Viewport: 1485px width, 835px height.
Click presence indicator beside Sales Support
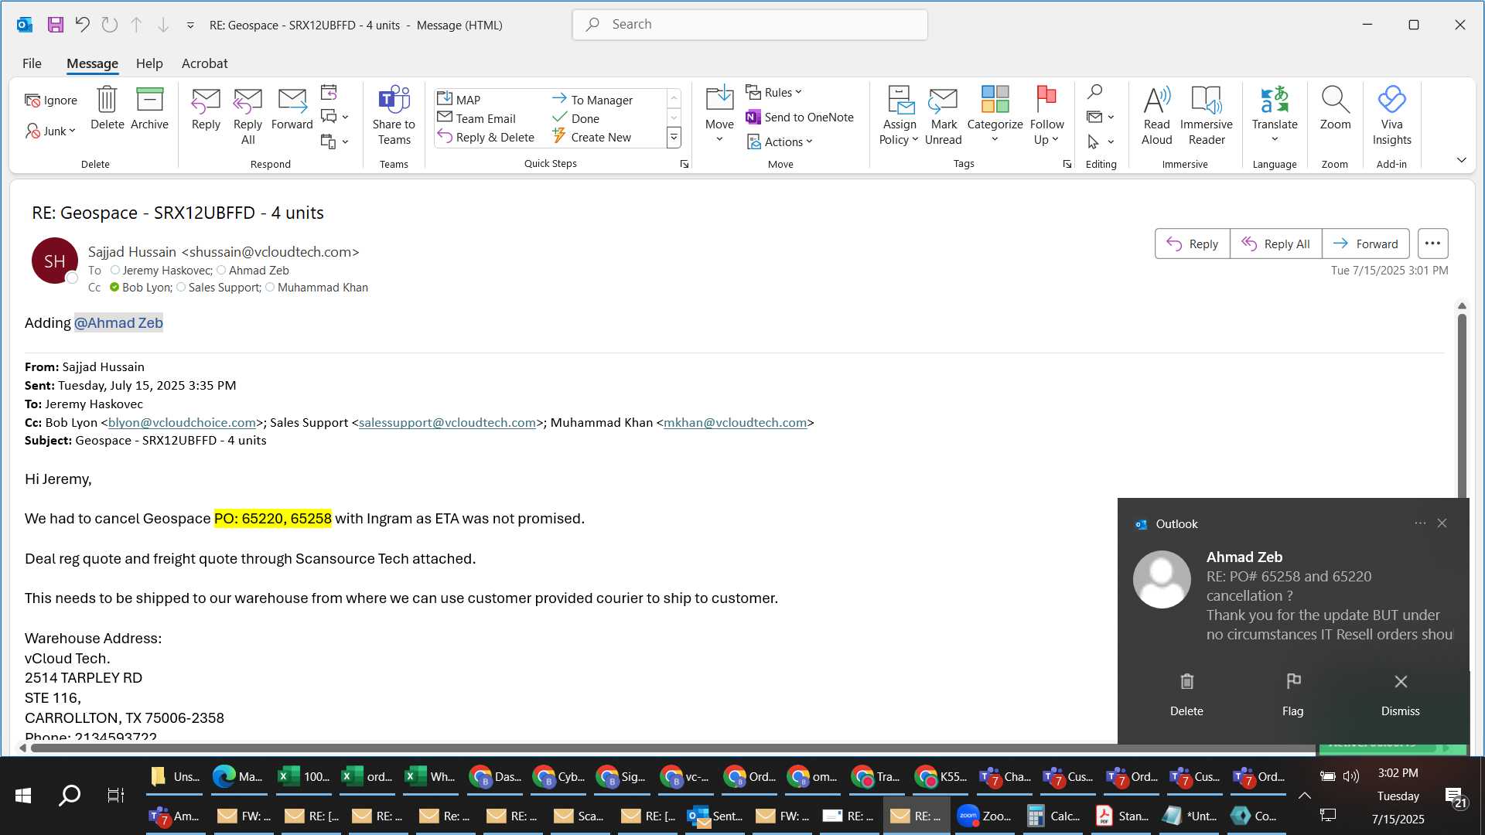(x=181, y=287)
